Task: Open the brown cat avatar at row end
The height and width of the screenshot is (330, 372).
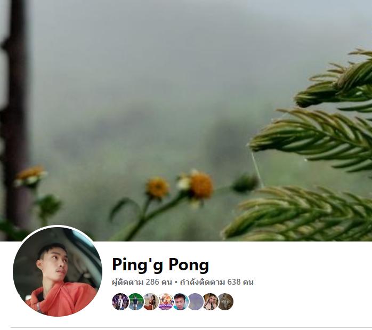Action: click(225, 302)
